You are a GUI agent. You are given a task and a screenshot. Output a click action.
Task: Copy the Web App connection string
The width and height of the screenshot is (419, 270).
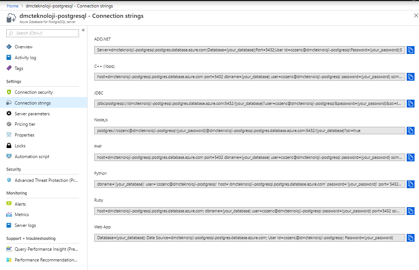[410, 238]
